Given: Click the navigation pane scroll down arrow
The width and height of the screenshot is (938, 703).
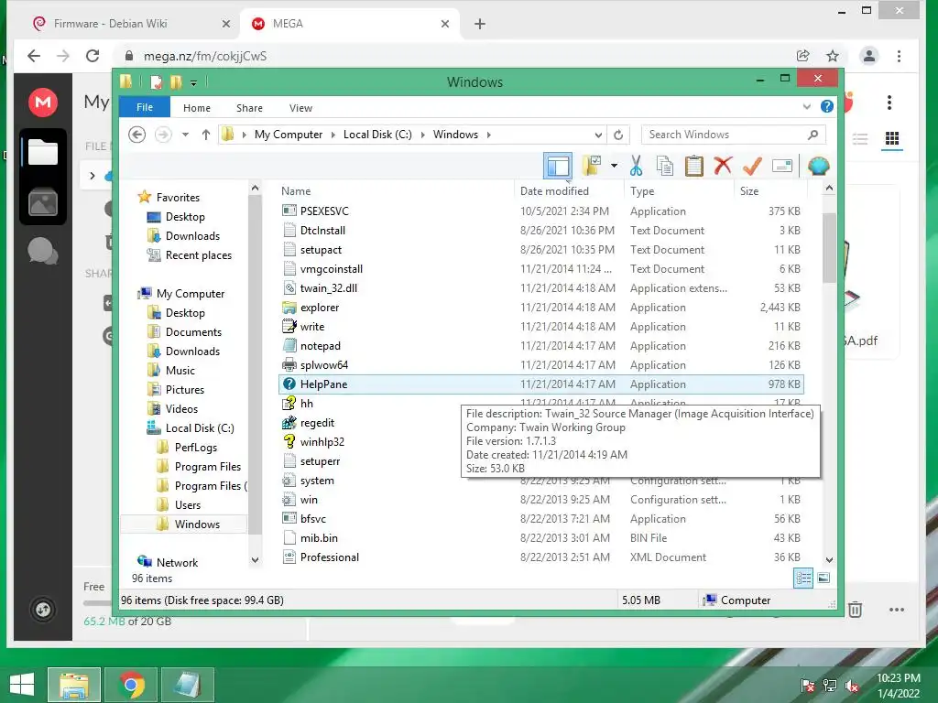Looking at the screenshot, I should [x=255, y=560].
